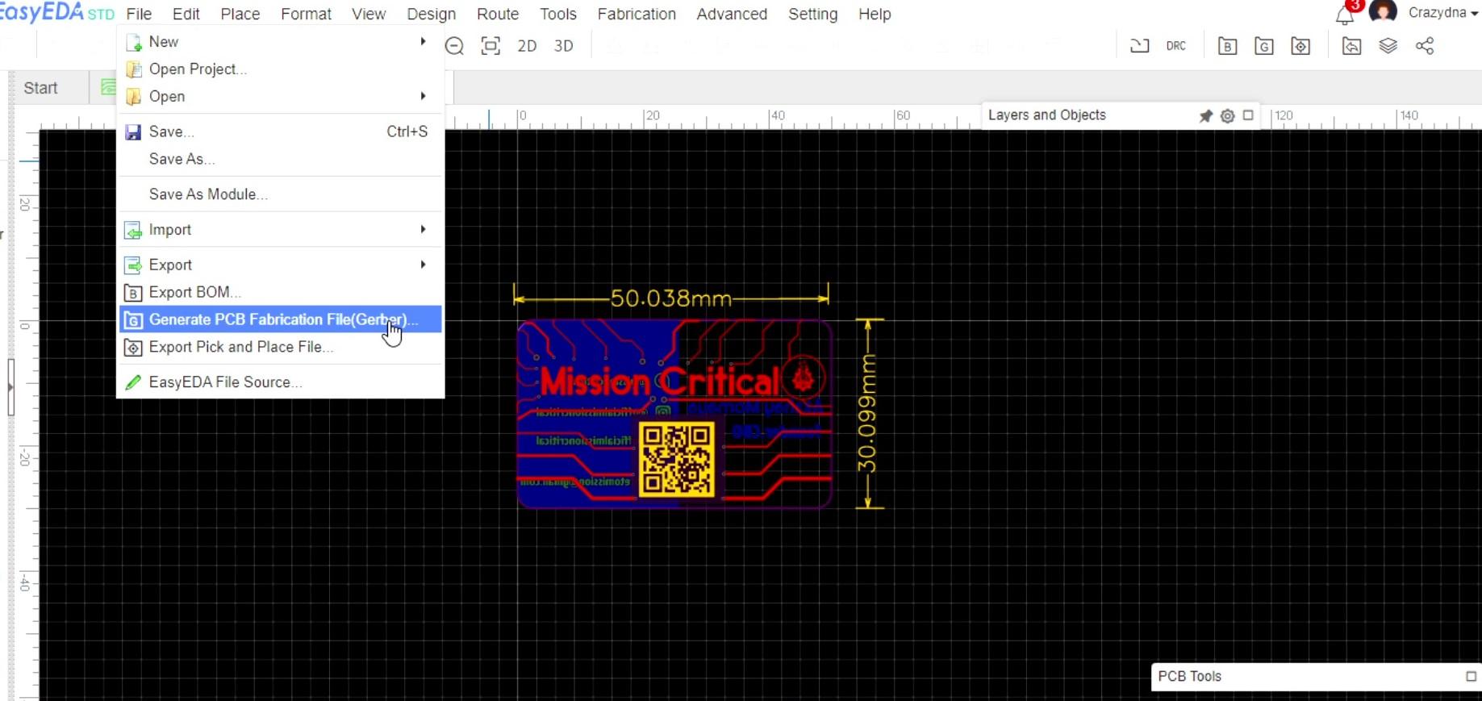Screen dimensions: 1482x701
Task: Open the Setting menu
Action: tap(813, 14)
